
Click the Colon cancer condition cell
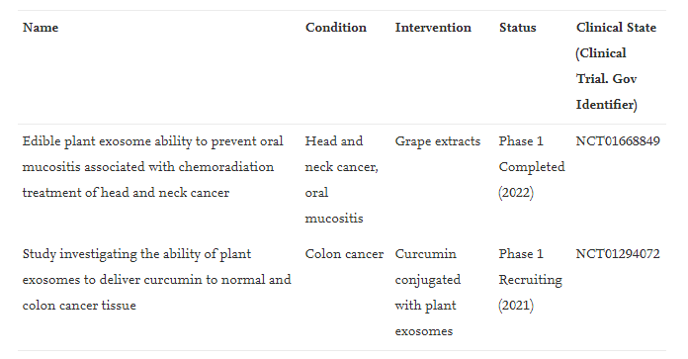tap(344, 254)
